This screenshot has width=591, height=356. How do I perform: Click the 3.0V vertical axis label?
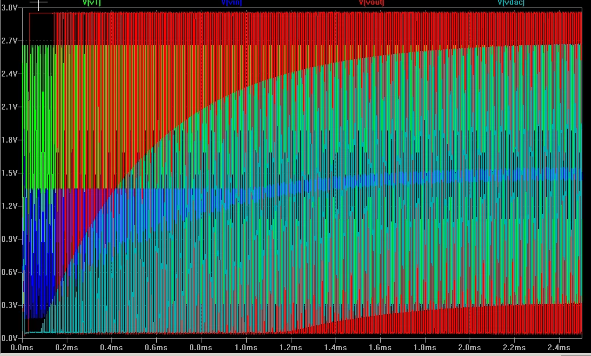pos(9,8)
